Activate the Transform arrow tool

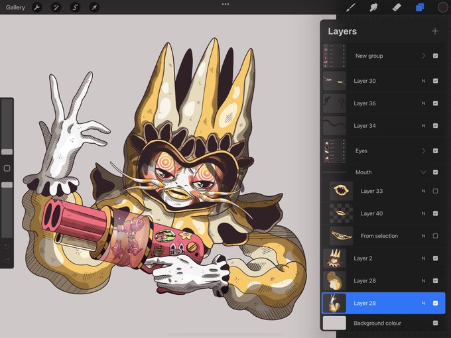coord(94,7)
